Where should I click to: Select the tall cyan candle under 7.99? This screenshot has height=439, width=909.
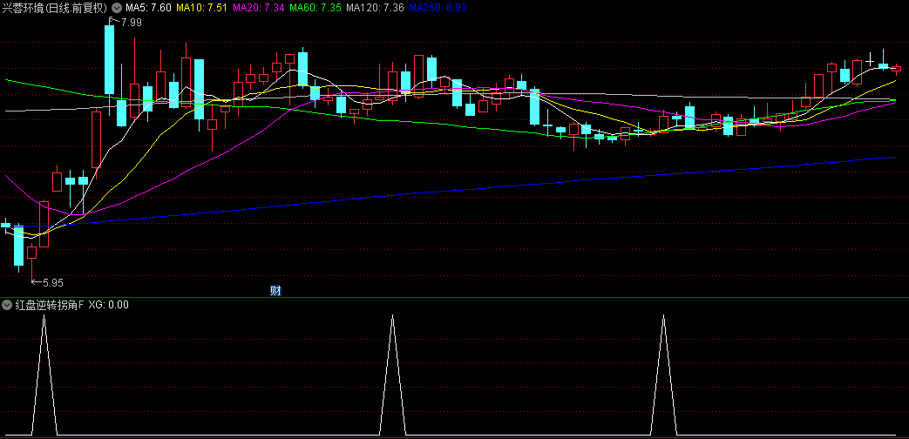[109, 60]
